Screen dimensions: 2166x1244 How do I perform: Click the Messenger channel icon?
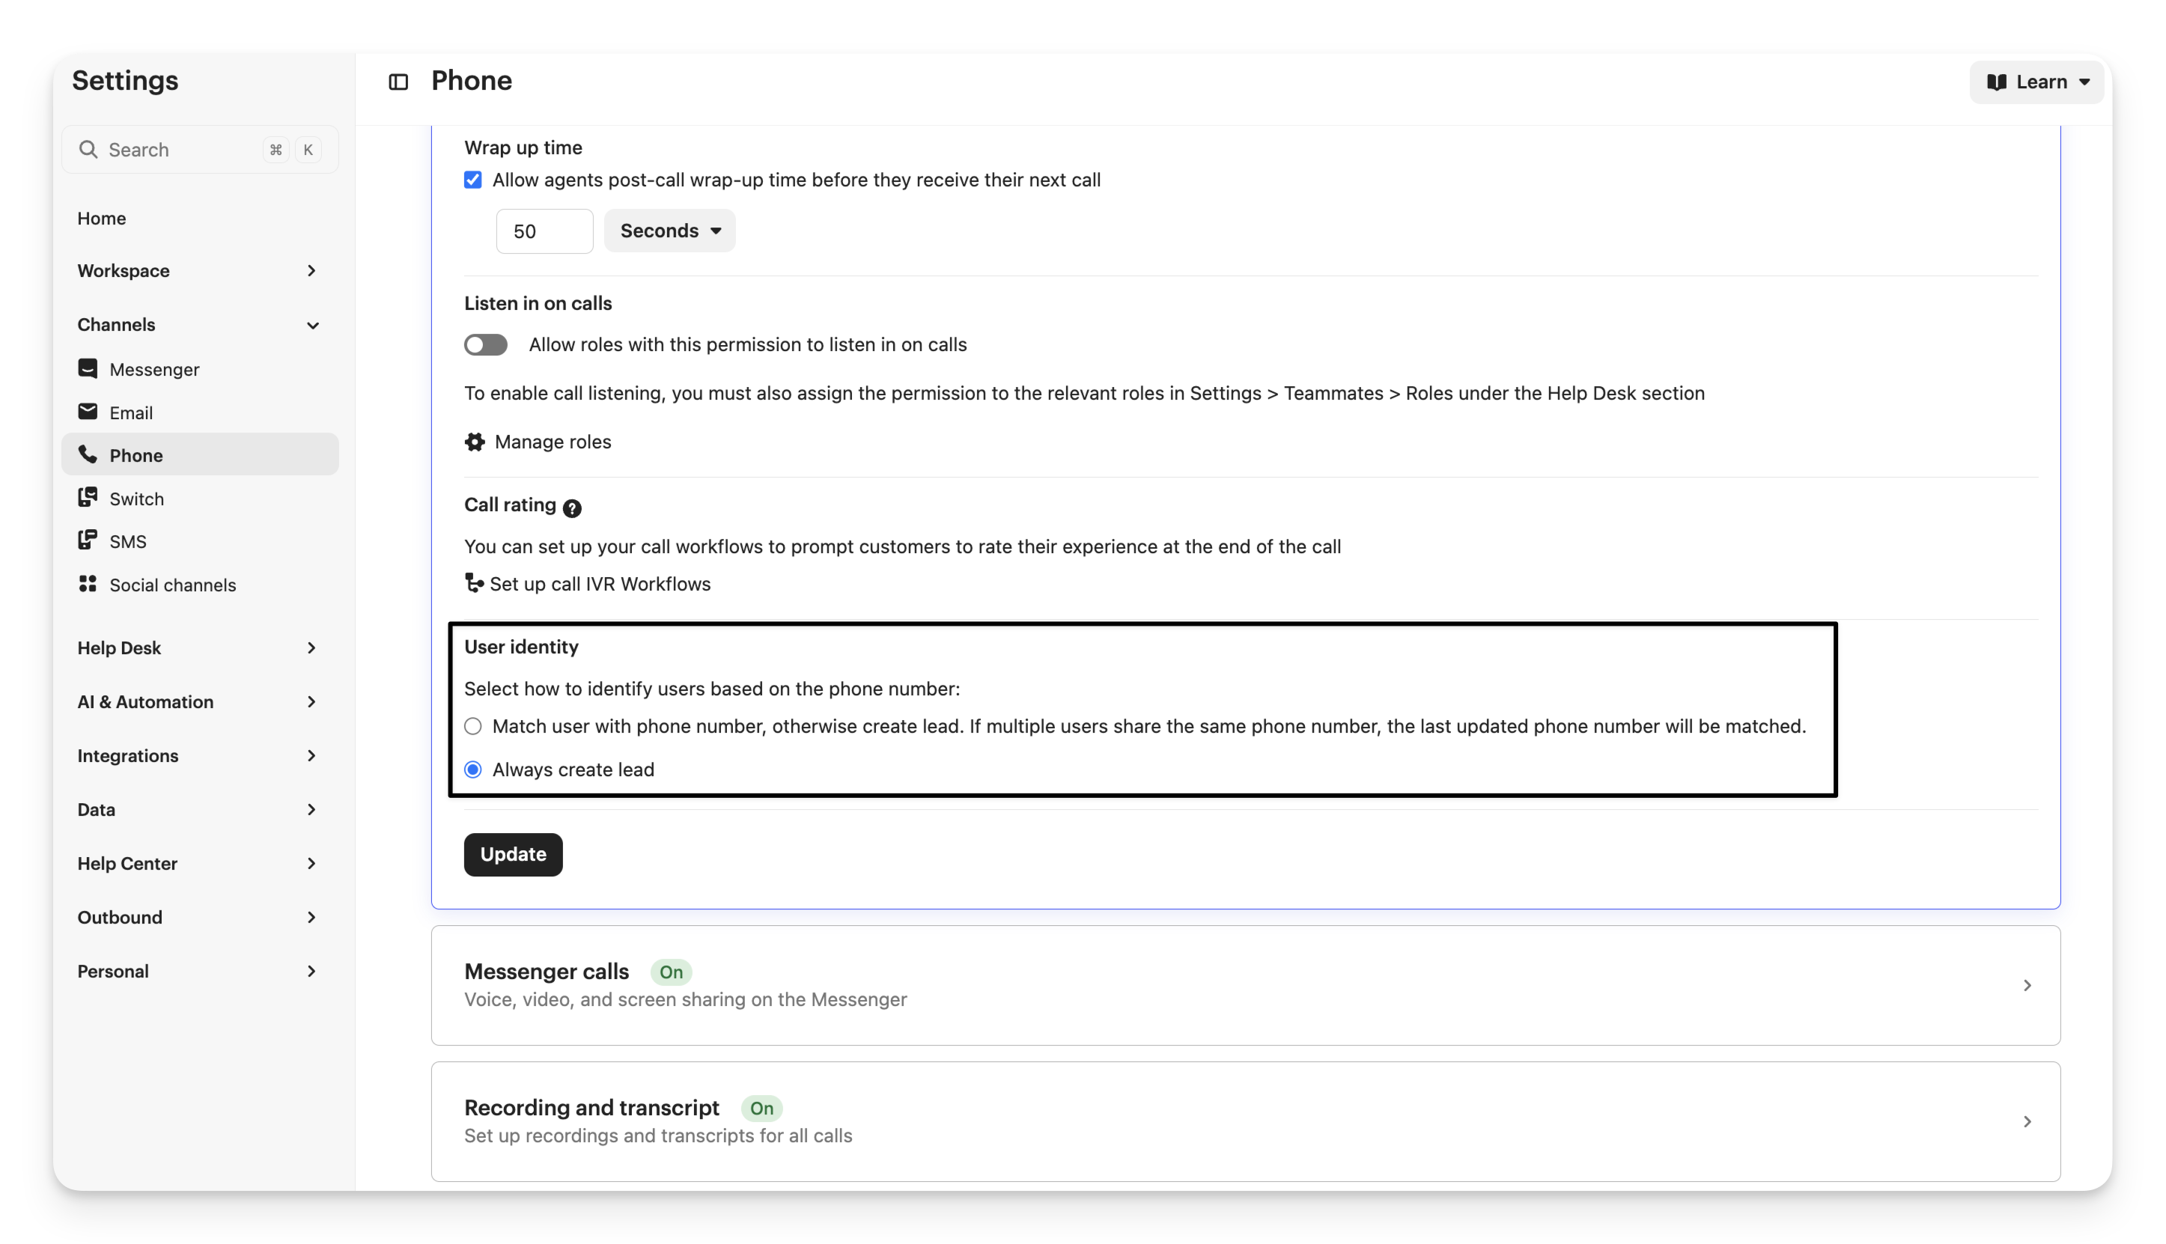click(x=88, y=368)
